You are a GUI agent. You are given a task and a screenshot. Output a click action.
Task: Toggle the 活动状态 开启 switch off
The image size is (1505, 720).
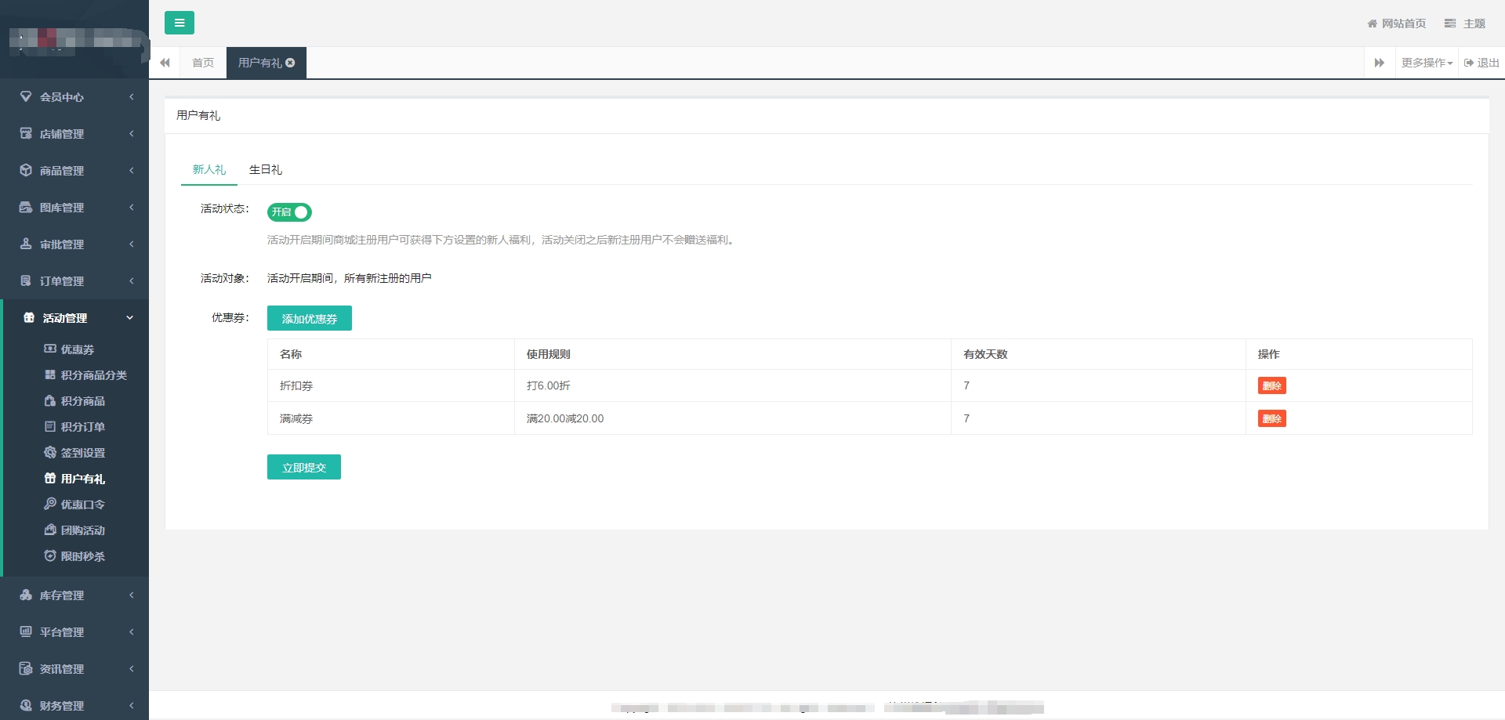pos(289,212)
